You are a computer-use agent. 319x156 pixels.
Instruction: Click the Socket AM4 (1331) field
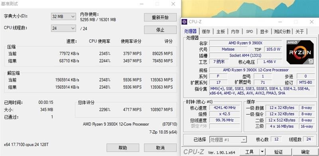coord(246,55)
